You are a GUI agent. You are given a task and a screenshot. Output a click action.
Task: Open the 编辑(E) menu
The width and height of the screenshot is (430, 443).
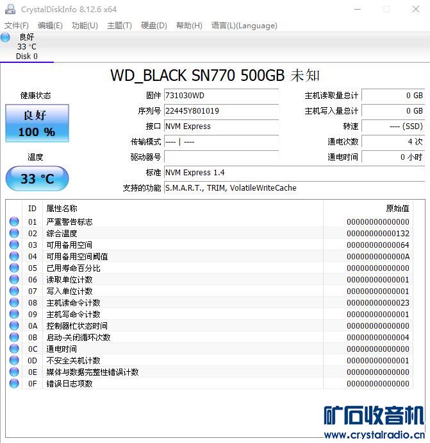50,26
